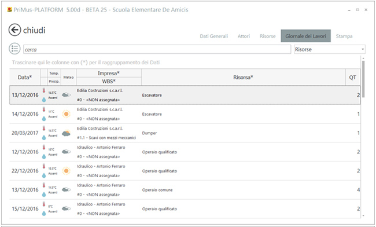Click thermometer icon in 15/12/2016 row
This screenshot has height=227, width=376.
click(x=44, y=204)
